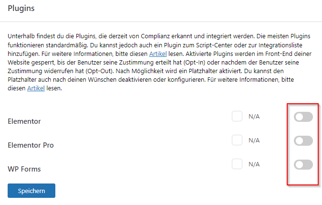Check the Elementor placeholder checkbox
322x205 pixels.
click(x=237, y=116)
